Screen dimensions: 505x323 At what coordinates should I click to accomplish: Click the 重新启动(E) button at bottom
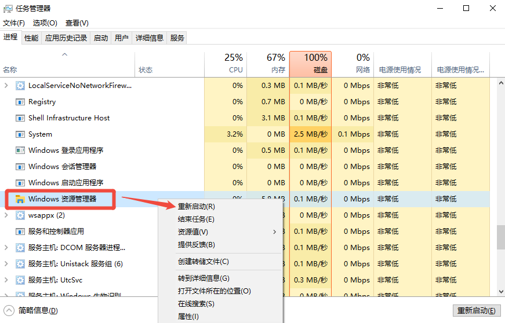point(477,310)
